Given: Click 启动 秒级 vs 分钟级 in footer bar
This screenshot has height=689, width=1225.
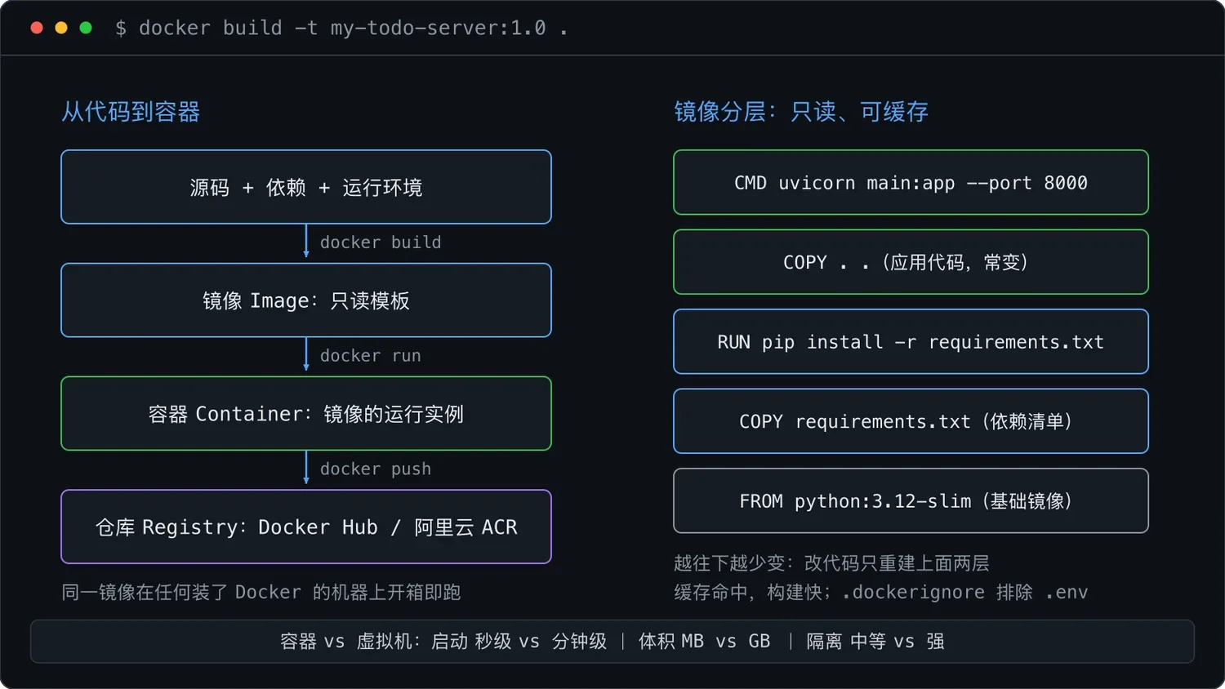Looking at the screenshot, I should pos(519,642).
